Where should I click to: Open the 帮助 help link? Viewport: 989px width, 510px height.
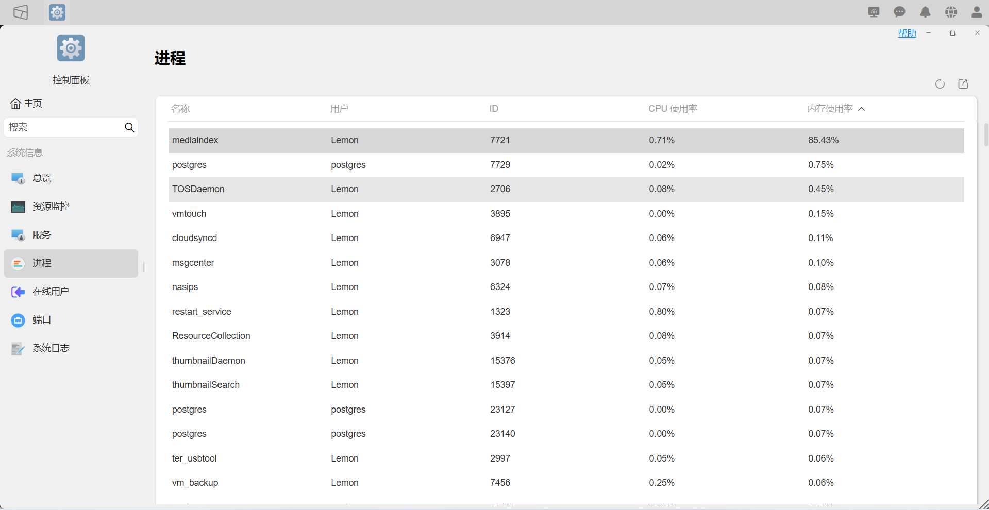coord(907,33)
